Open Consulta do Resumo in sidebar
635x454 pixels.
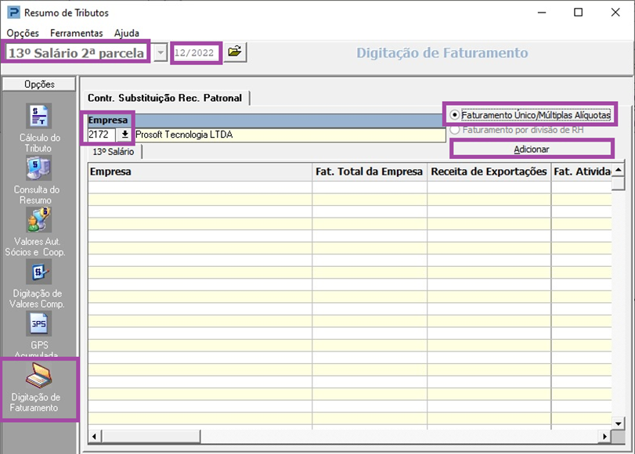pyautogui.click(x=38, y=169)
